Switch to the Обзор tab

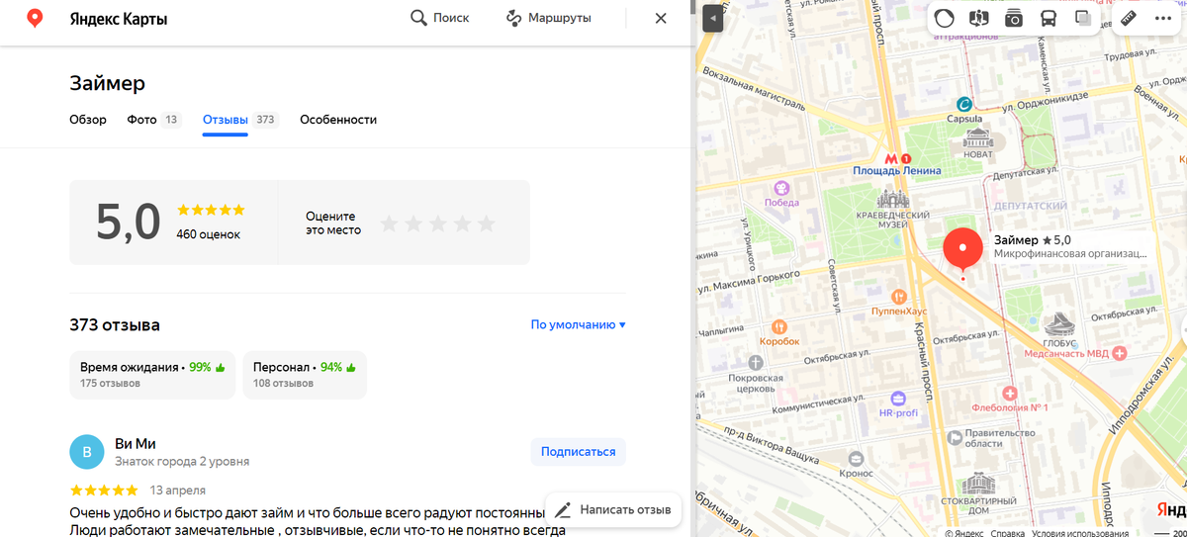[x=88, y=120]
